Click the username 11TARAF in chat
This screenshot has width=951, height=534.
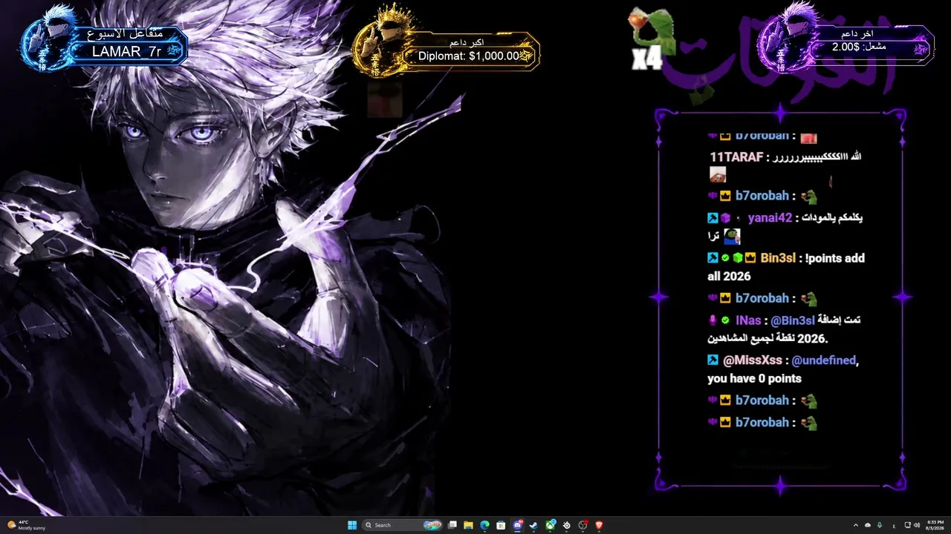[x=738, y=157]
